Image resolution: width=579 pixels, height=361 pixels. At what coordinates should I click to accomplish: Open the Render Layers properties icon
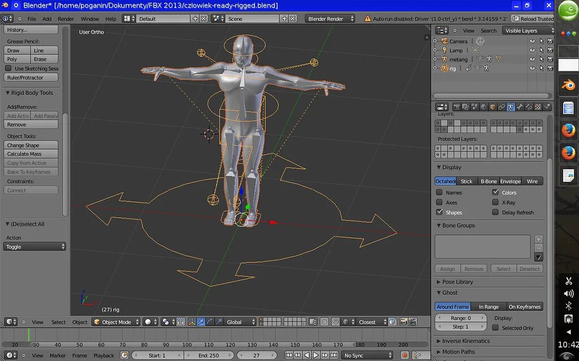[x=465, y=107]
